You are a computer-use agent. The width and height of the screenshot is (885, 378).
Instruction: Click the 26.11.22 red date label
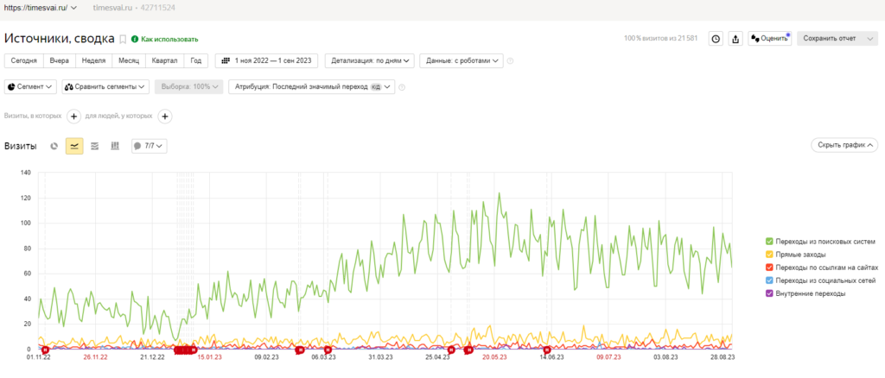pos(95,357)
